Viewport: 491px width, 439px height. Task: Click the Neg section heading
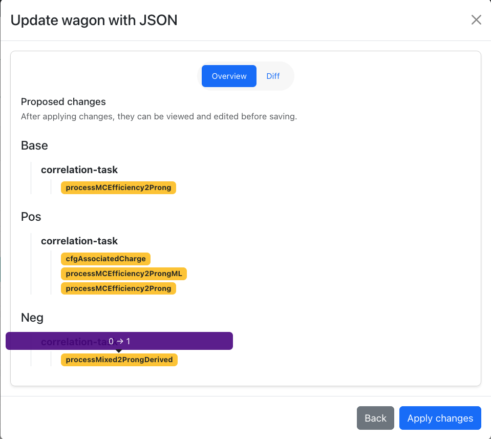pos(32,318)
